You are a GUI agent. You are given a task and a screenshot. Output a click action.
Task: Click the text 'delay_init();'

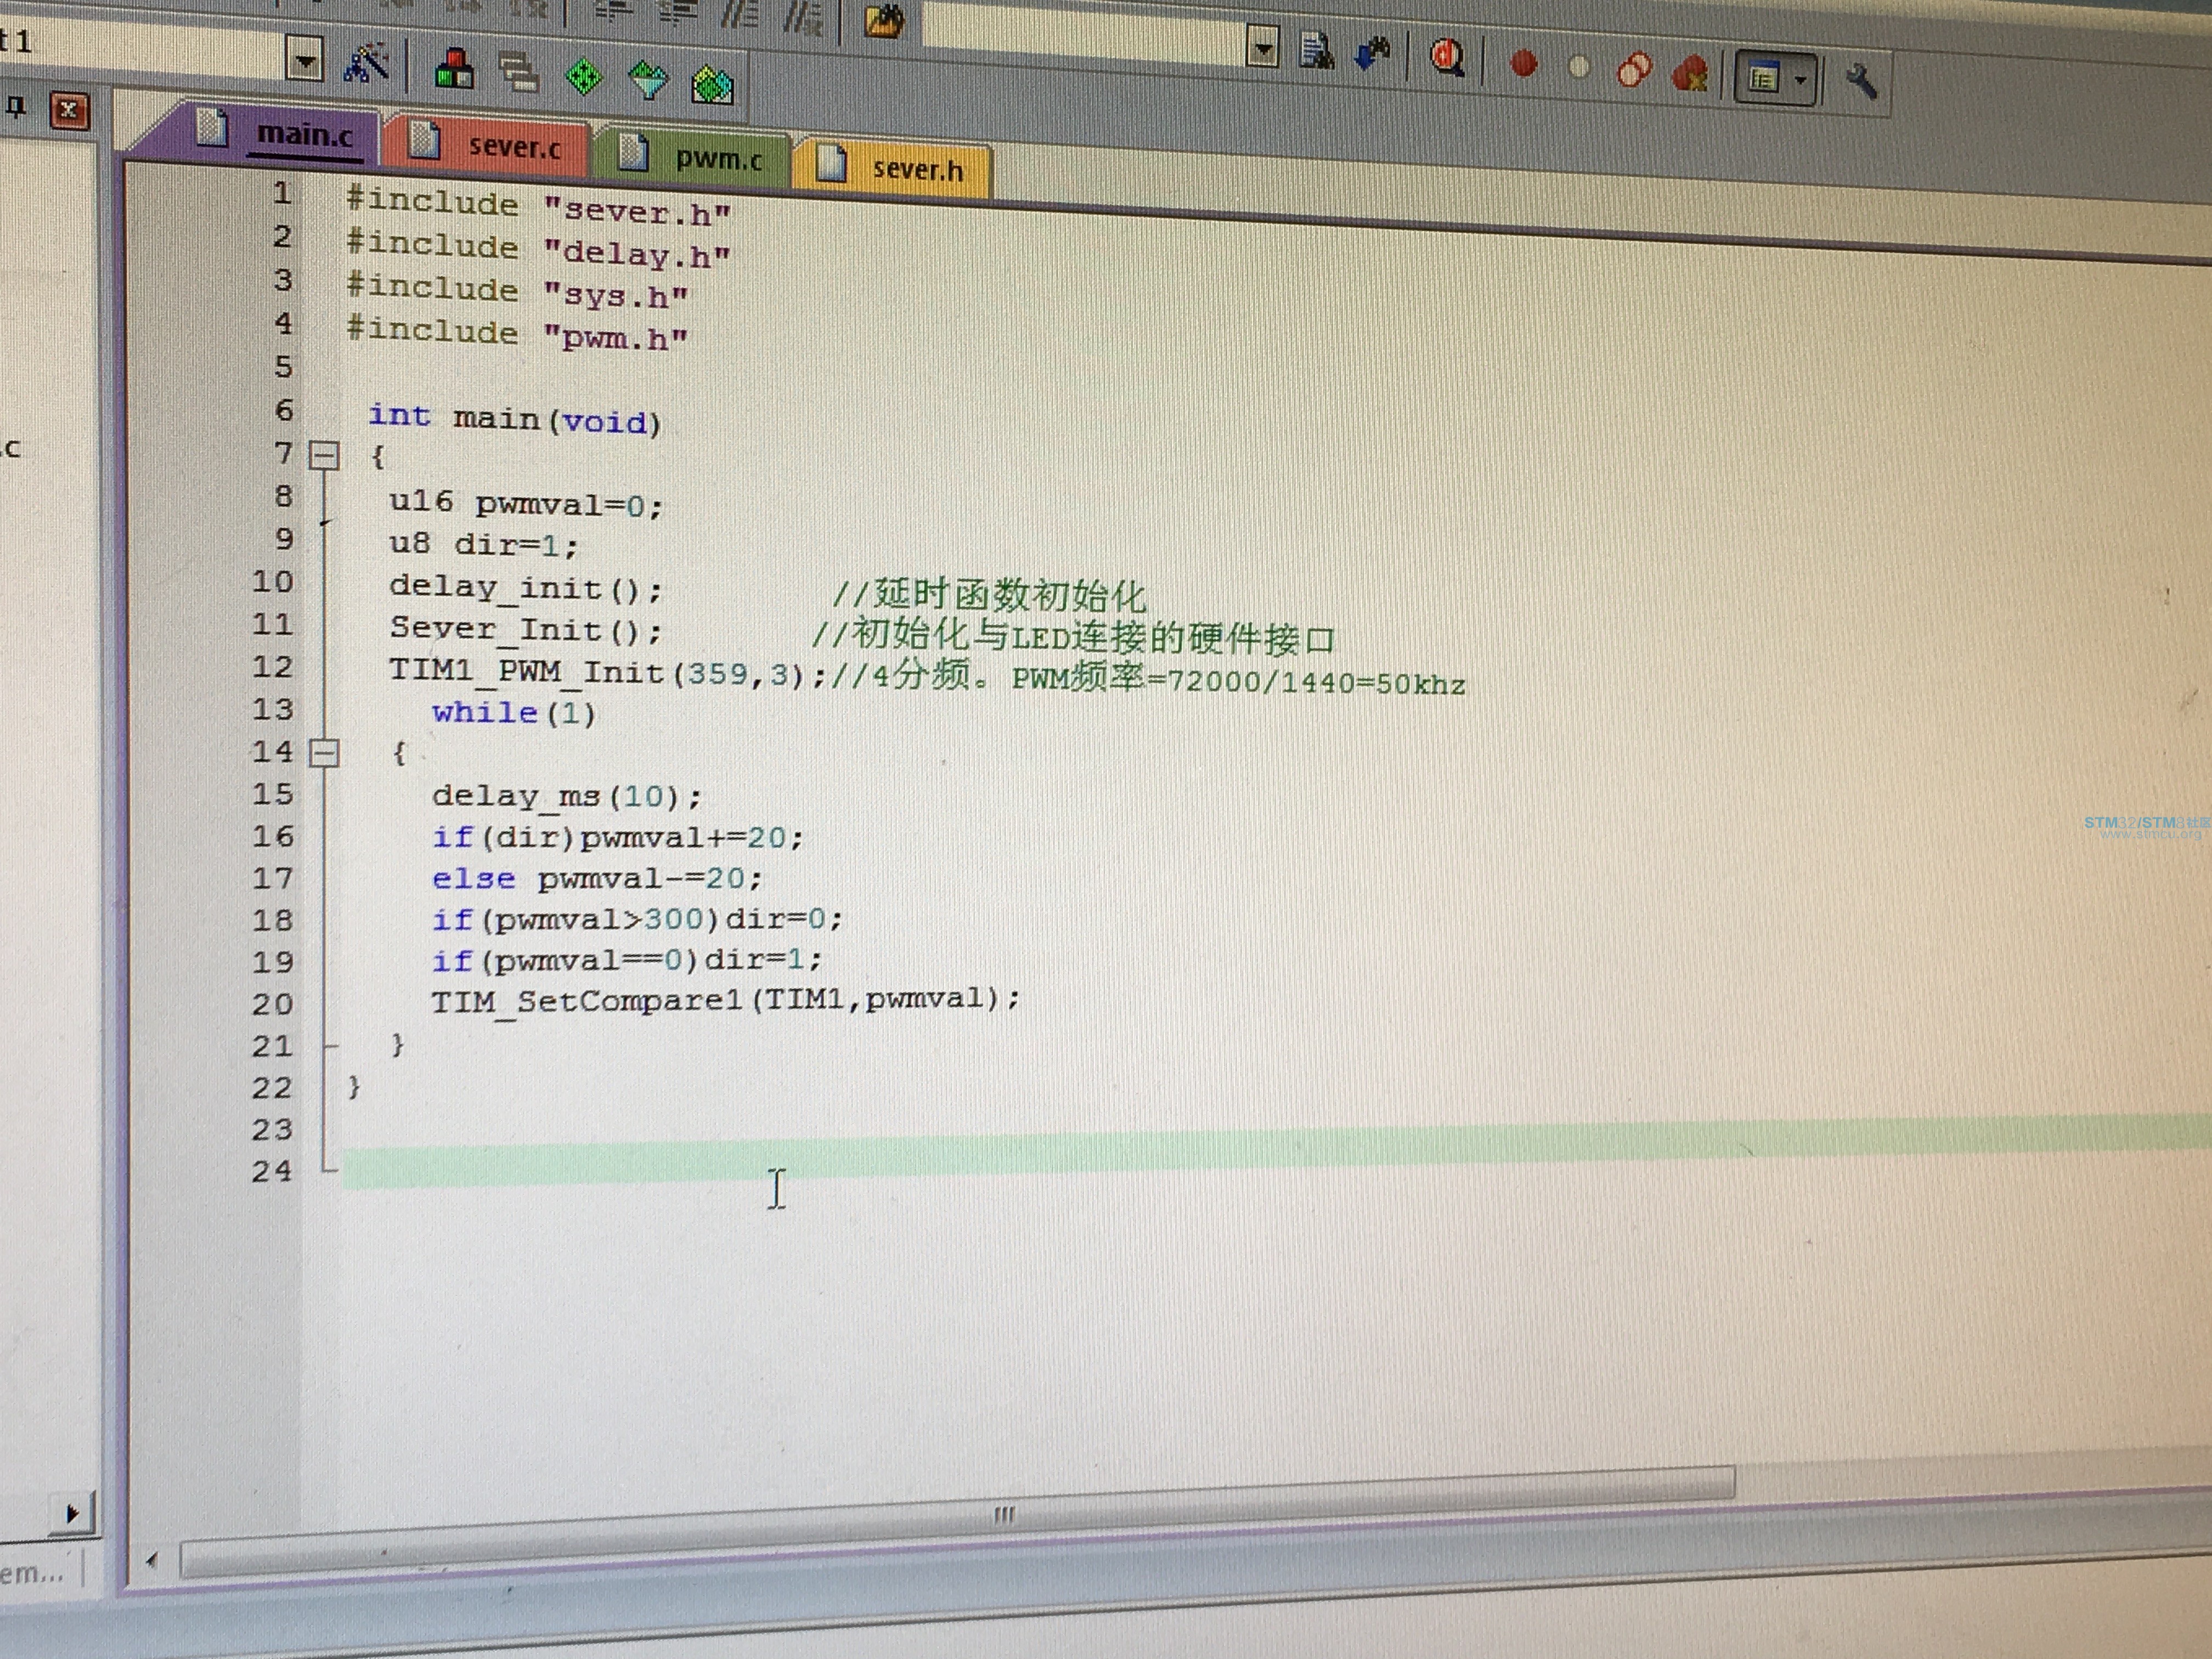click(x=526, y=588)
